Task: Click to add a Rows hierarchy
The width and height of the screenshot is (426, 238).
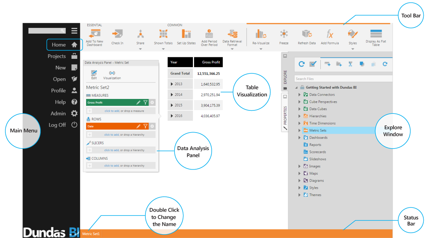Action: pyautogui.click(x=112, y=135)
